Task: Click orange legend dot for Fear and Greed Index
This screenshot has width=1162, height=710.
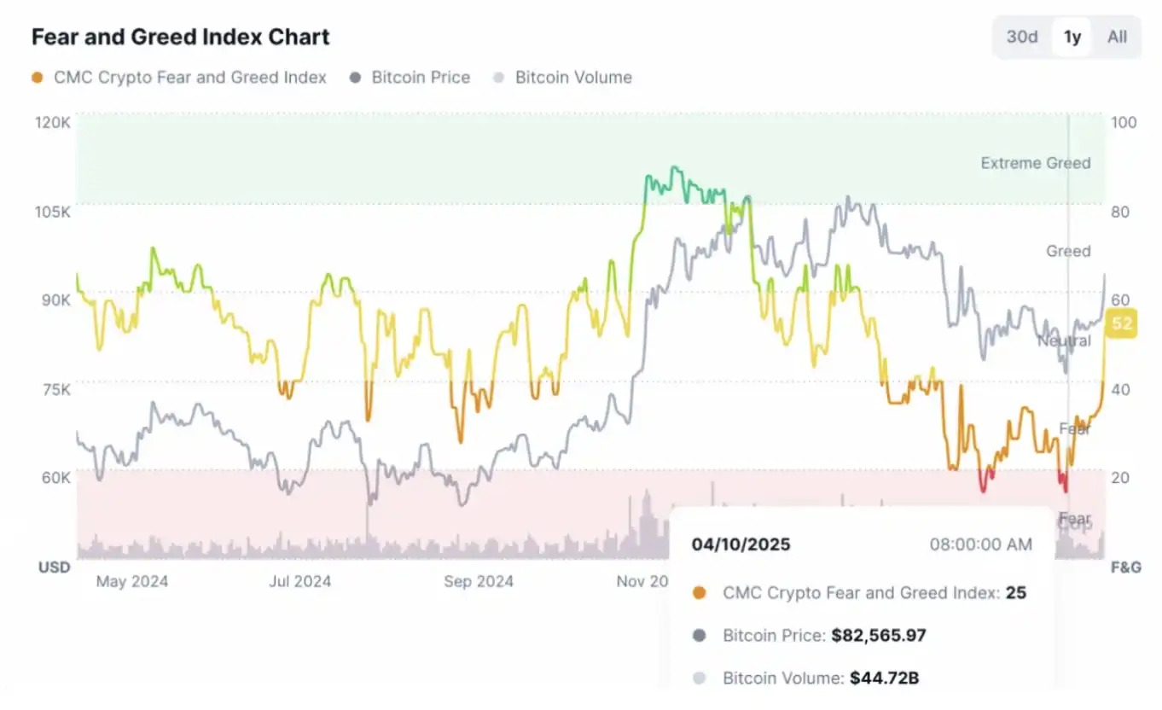Action: pos(37,78)
